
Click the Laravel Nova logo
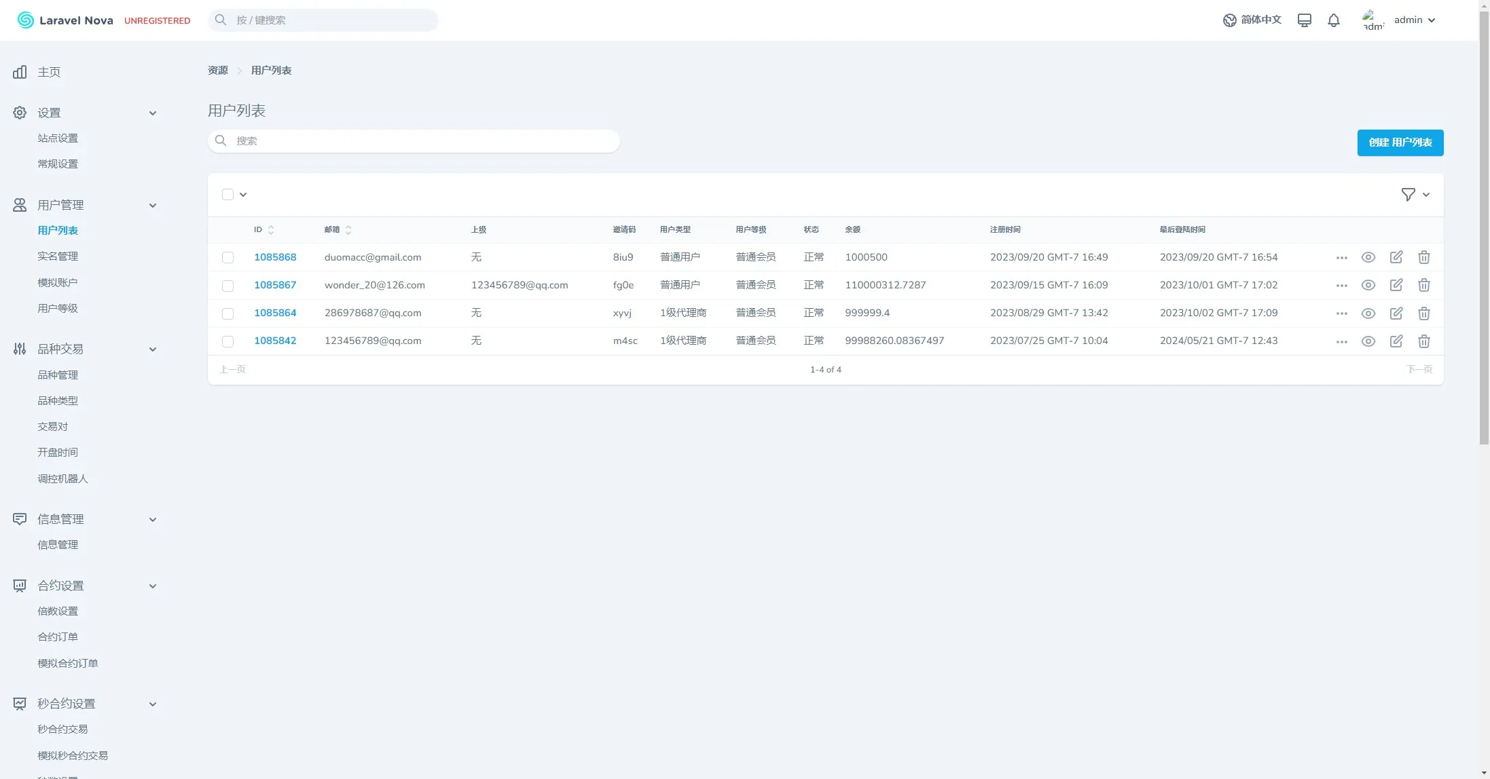point(65,20)
